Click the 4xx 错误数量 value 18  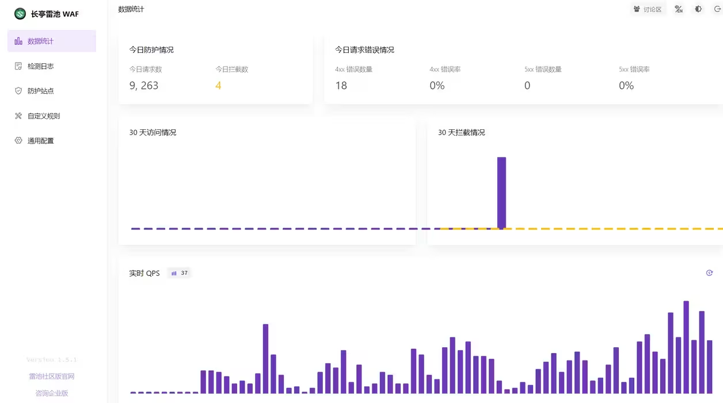click(x=341, y=86)
